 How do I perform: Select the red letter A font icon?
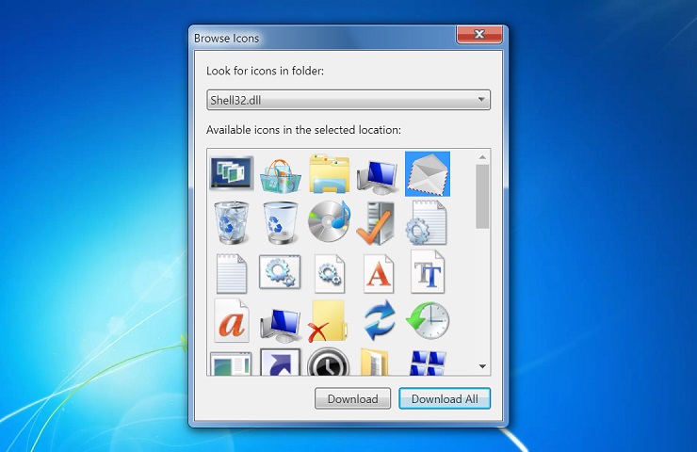[x=379, y=273]
